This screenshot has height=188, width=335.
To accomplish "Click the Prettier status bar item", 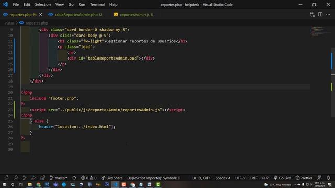I will 304,178.
